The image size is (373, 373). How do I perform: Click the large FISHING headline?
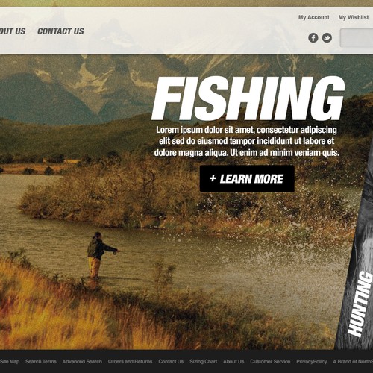[248, 98]
